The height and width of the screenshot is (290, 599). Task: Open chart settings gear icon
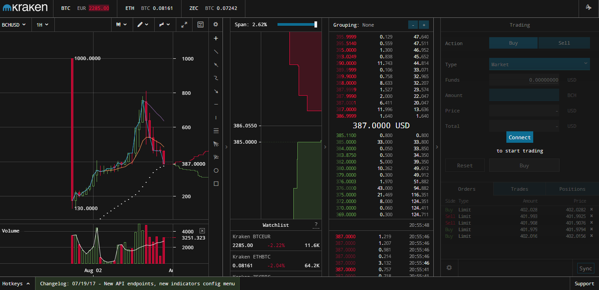[216, 24]
